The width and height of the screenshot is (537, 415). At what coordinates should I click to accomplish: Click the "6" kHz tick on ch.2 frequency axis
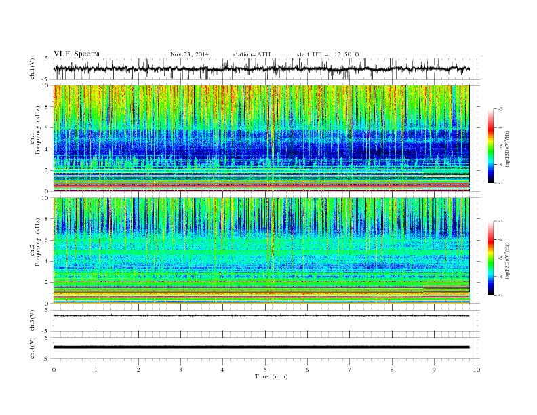47,240
